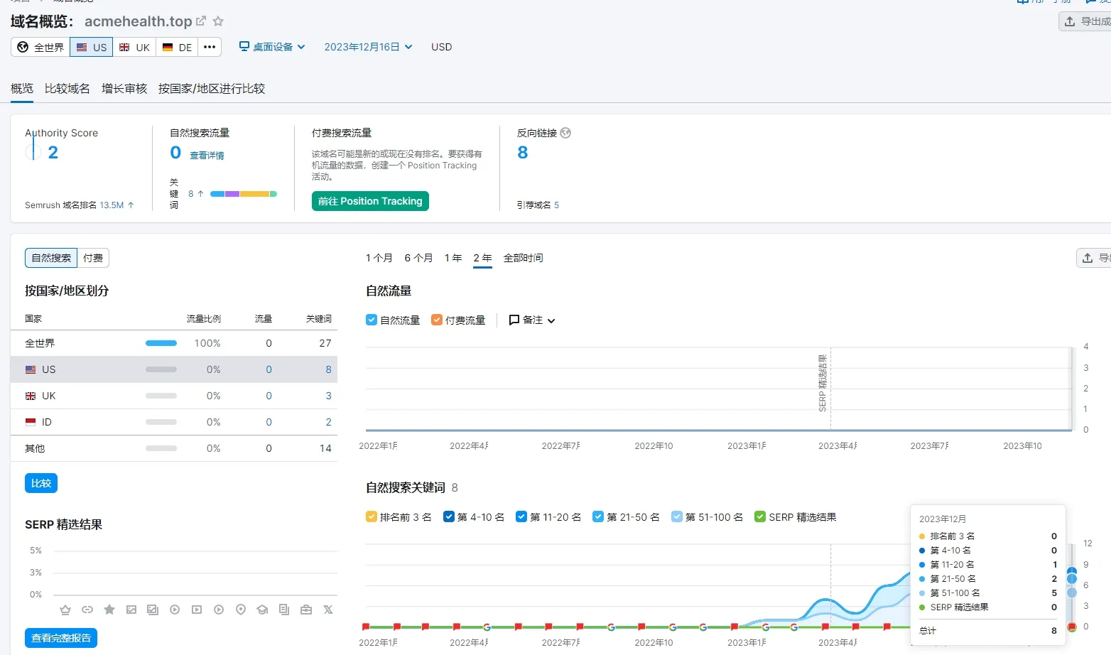Image resolution: width=1111 pixels, height=655 pixels.
Task: Click the keyword distribution color bar
Action: [243, 194]
